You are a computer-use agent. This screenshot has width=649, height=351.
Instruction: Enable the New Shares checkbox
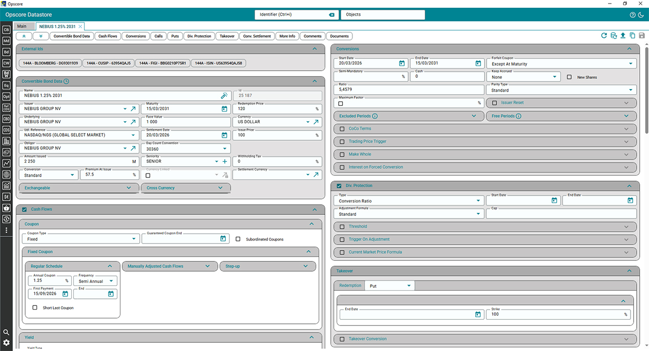click(569, 77)
